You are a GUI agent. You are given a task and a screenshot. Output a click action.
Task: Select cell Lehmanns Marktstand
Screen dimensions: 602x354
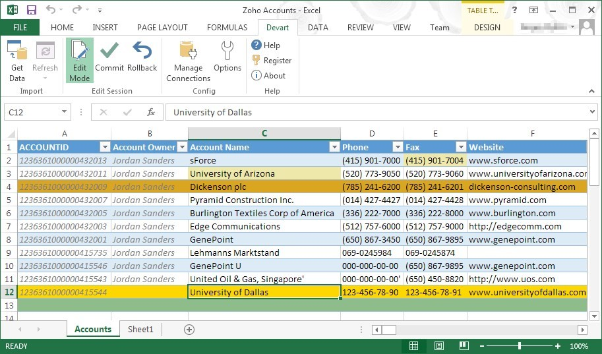[264, 252]
